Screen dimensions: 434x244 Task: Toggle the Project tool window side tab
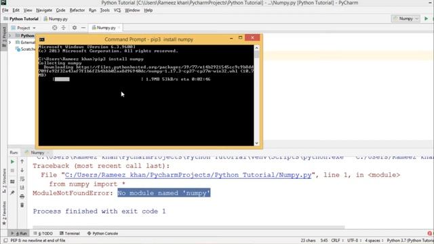pos(4,37)
